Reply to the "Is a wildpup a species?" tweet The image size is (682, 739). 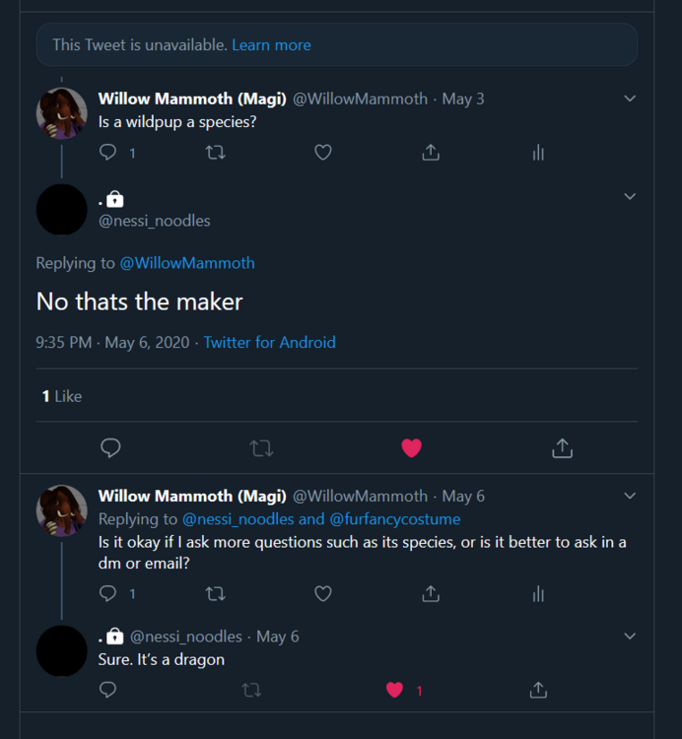coord(109,153)
